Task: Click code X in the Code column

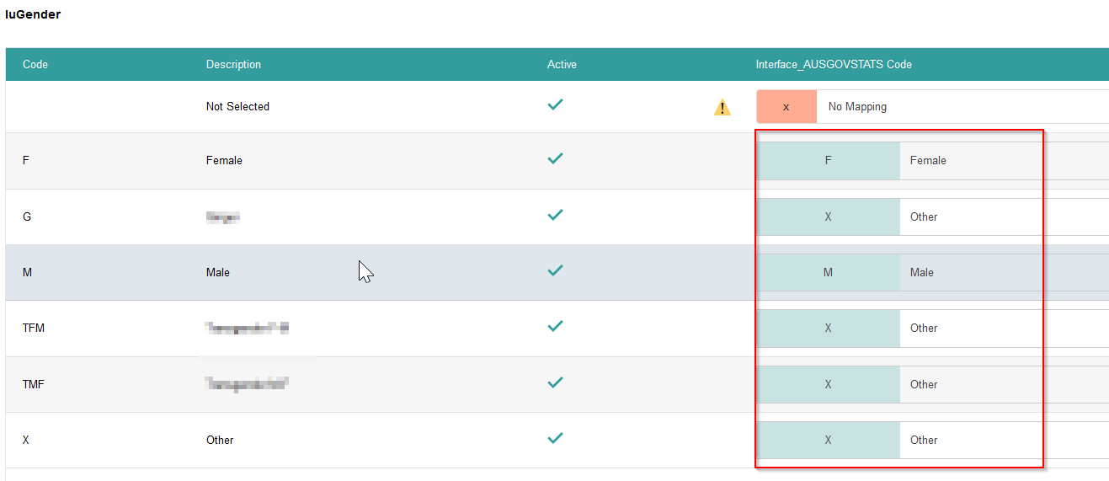Action: point(26,440)
